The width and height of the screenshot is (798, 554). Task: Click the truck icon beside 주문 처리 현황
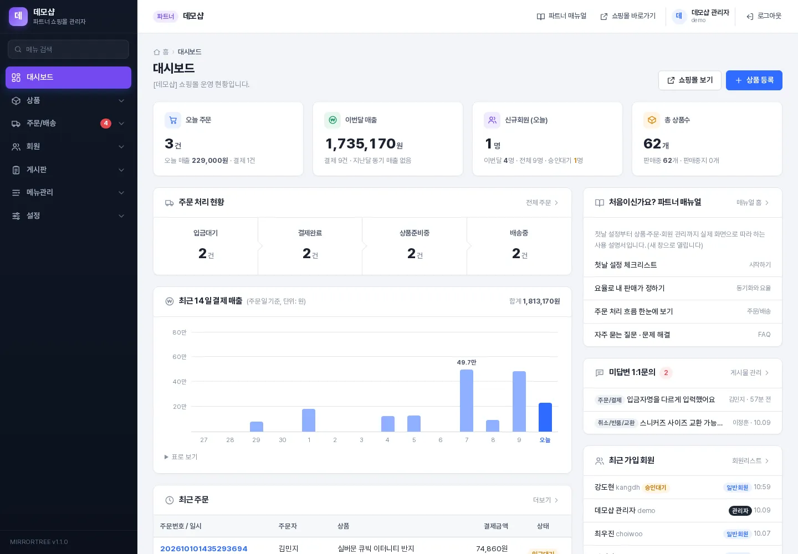coord(170,203)
